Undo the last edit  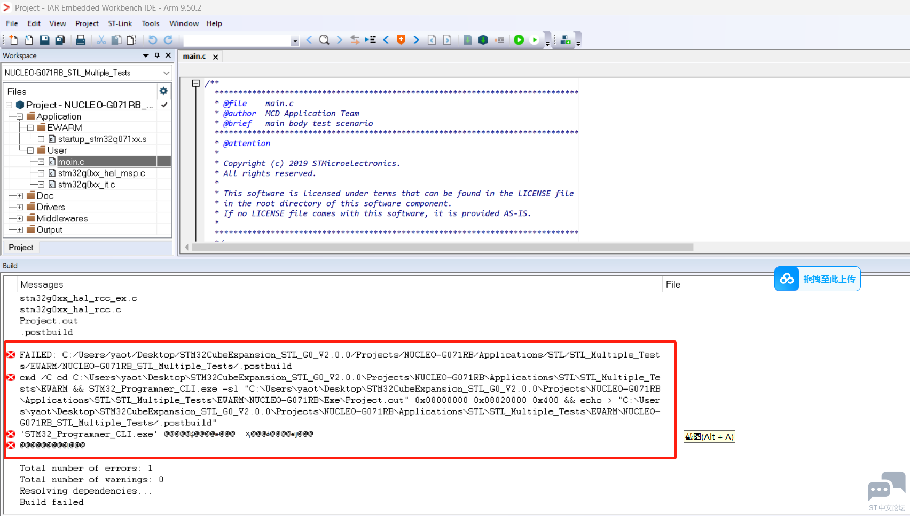pyautogui.click(x=153, y=40)
